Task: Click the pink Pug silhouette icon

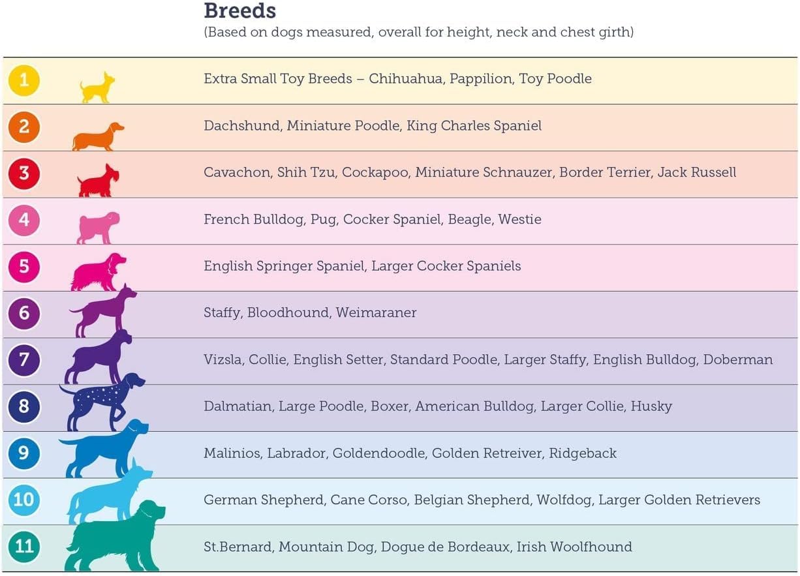Action: coord(98,228)
